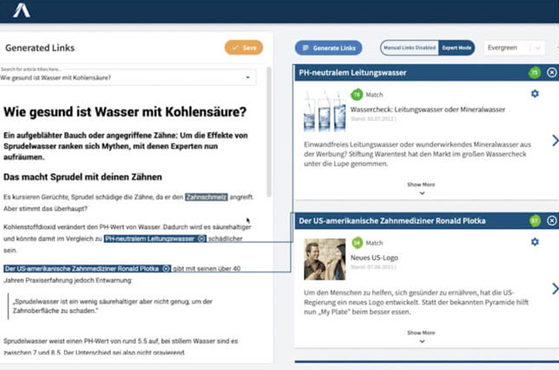This screenshot has width=559, height=370.
Task: Select highlighted word Zahnschmelz
Action: click(206, 197)
